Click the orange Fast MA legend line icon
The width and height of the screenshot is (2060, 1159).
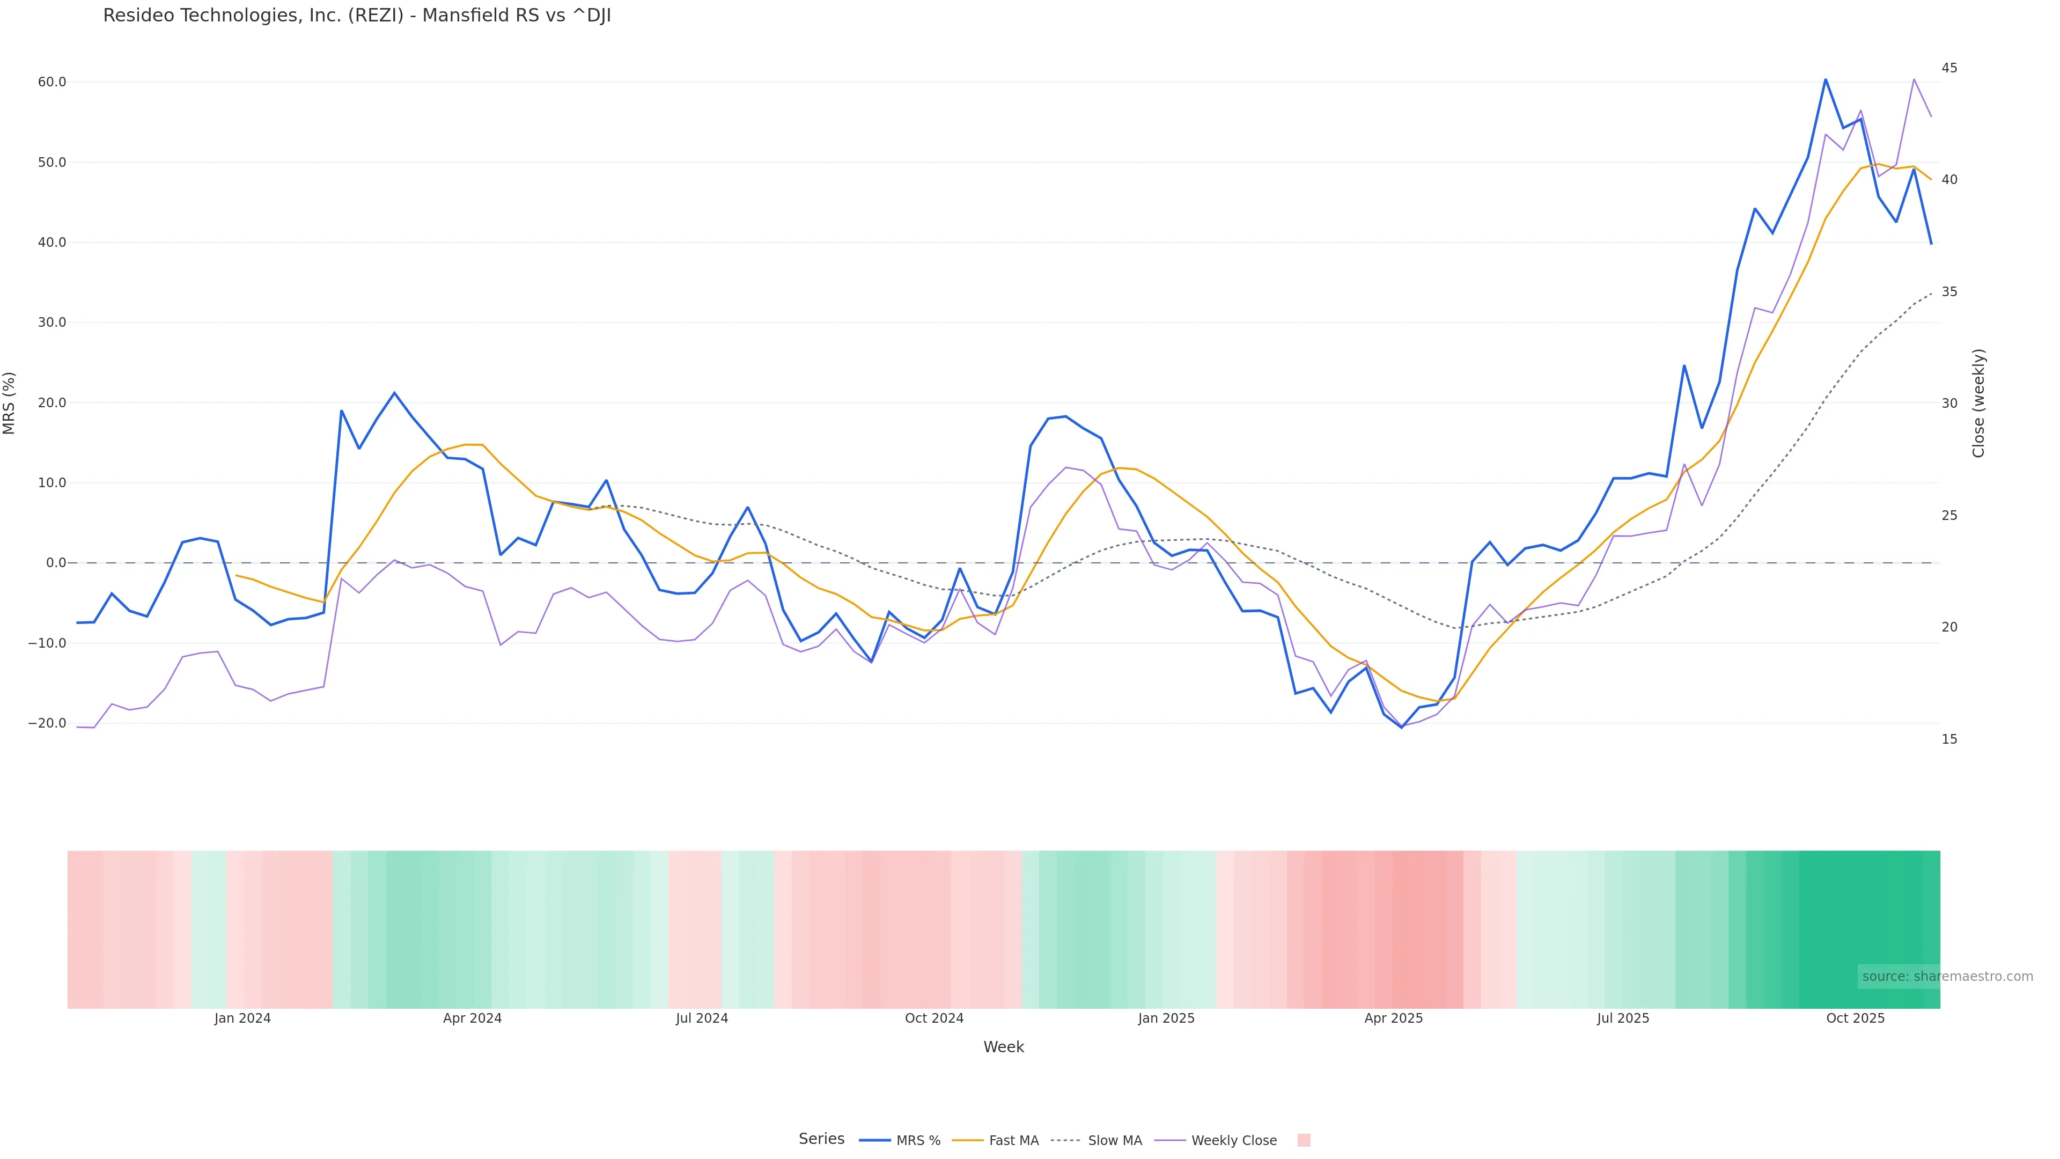tap(968, 1141)
